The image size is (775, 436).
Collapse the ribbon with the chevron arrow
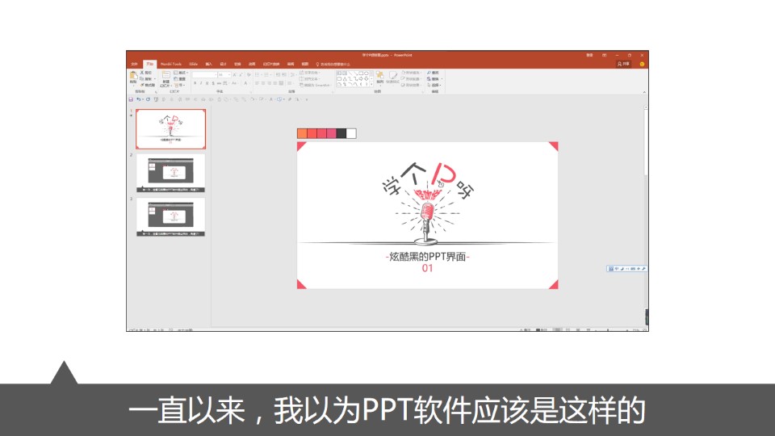pos(644,93)
